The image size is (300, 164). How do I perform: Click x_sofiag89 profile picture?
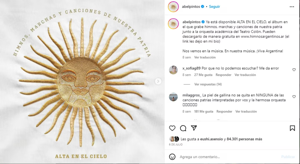pyautogui.click(x=173, y=70)
